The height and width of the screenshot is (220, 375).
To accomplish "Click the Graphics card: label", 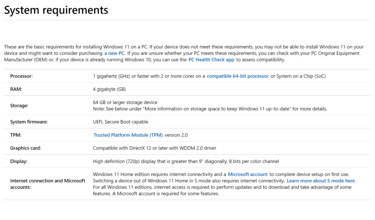I will click(26, 148).
